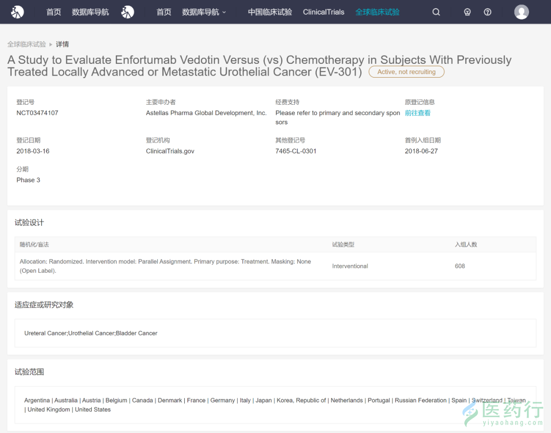
Task: Open the ClinicalTrials tab
Action: point(323,12)
